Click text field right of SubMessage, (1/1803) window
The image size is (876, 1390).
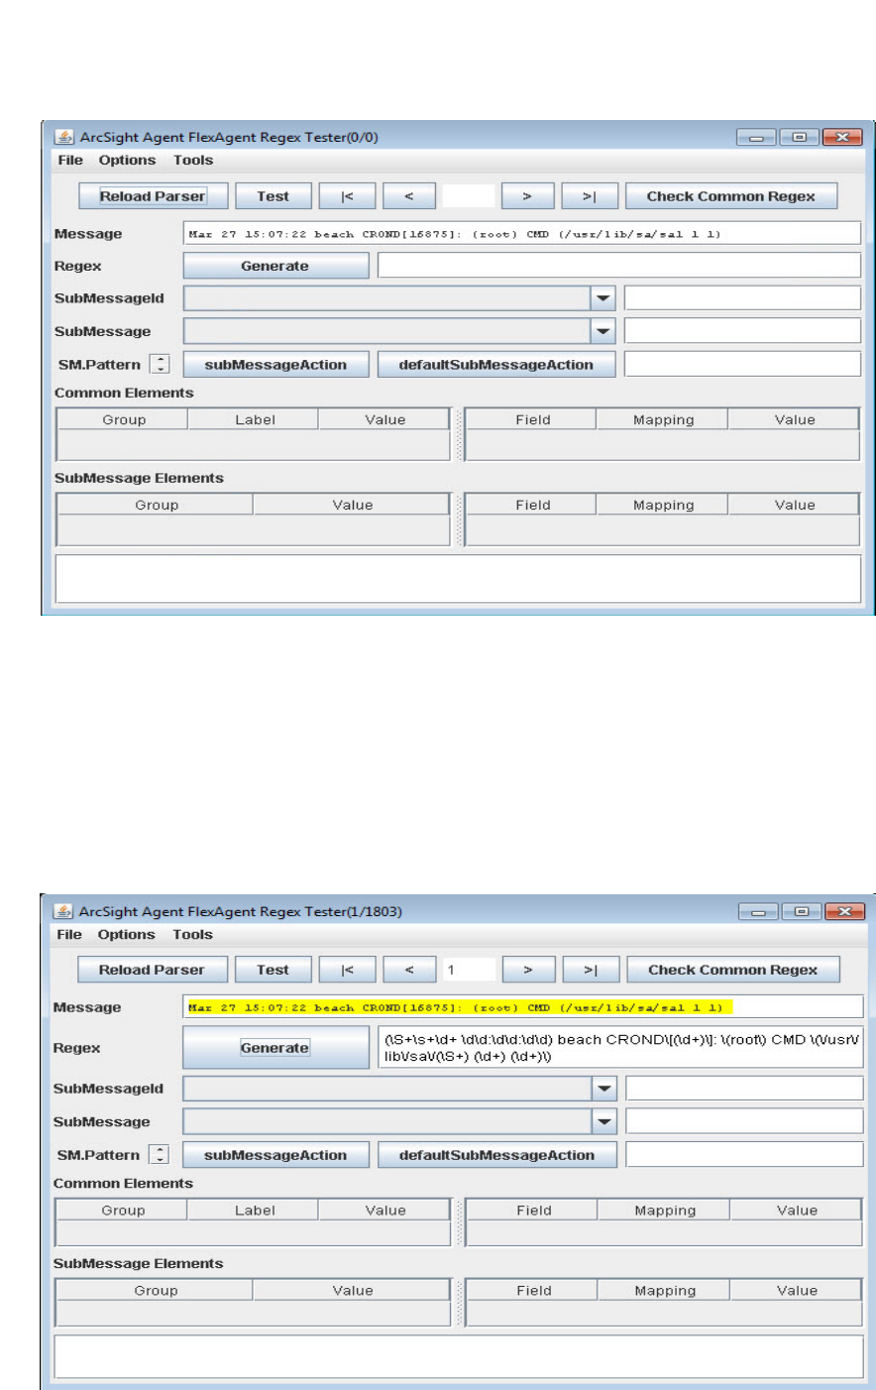(744, 1121)
